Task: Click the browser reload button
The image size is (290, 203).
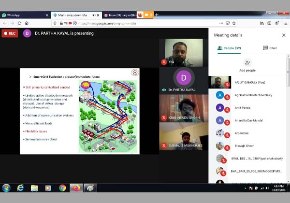Action: [19, 23]
